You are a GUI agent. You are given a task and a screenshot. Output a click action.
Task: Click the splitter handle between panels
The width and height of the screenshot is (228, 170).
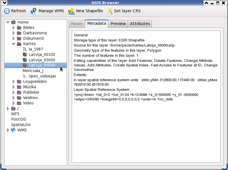coord(68,93)
